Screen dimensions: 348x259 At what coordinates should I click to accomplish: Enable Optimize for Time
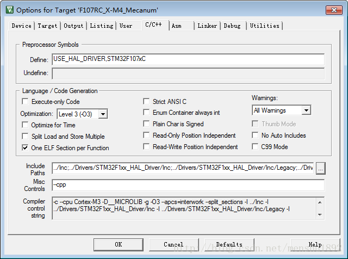[25, 125]
